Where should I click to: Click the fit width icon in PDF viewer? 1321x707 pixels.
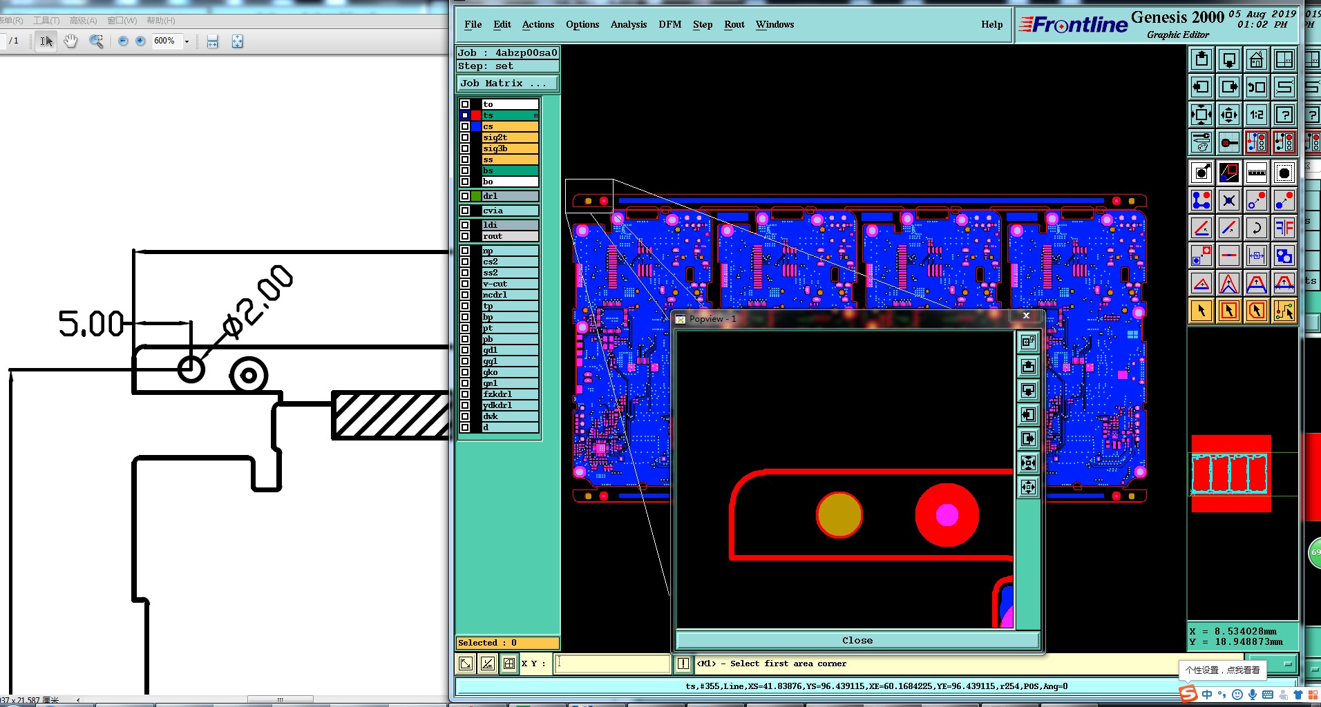click(213, 41)
